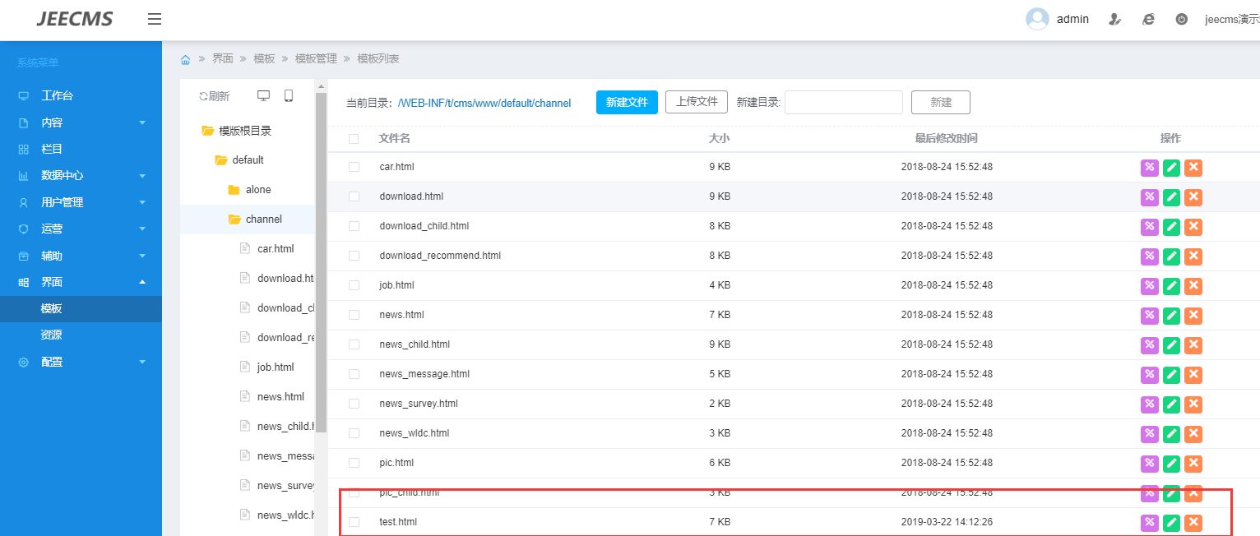Open the browser icon in top header

[1148, 19]
